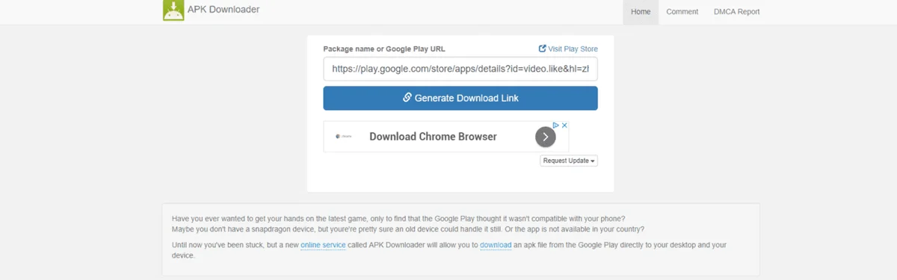This screenshot has width=897, height=280.
Task: Click the AdChoices triangle icon
Action: point(556,125)
